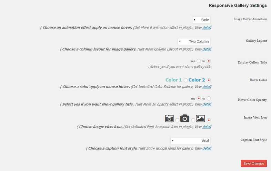271x171 pixels.
Task: Open the Fade hover animation dropdown
Action: click(201, 20)
